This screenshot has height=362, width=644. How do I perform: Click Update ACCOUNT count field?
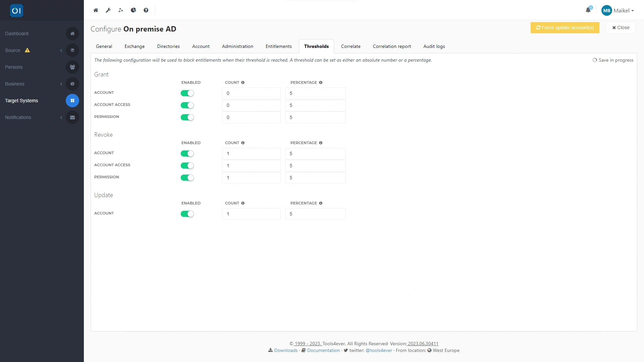tap(252, 214)
